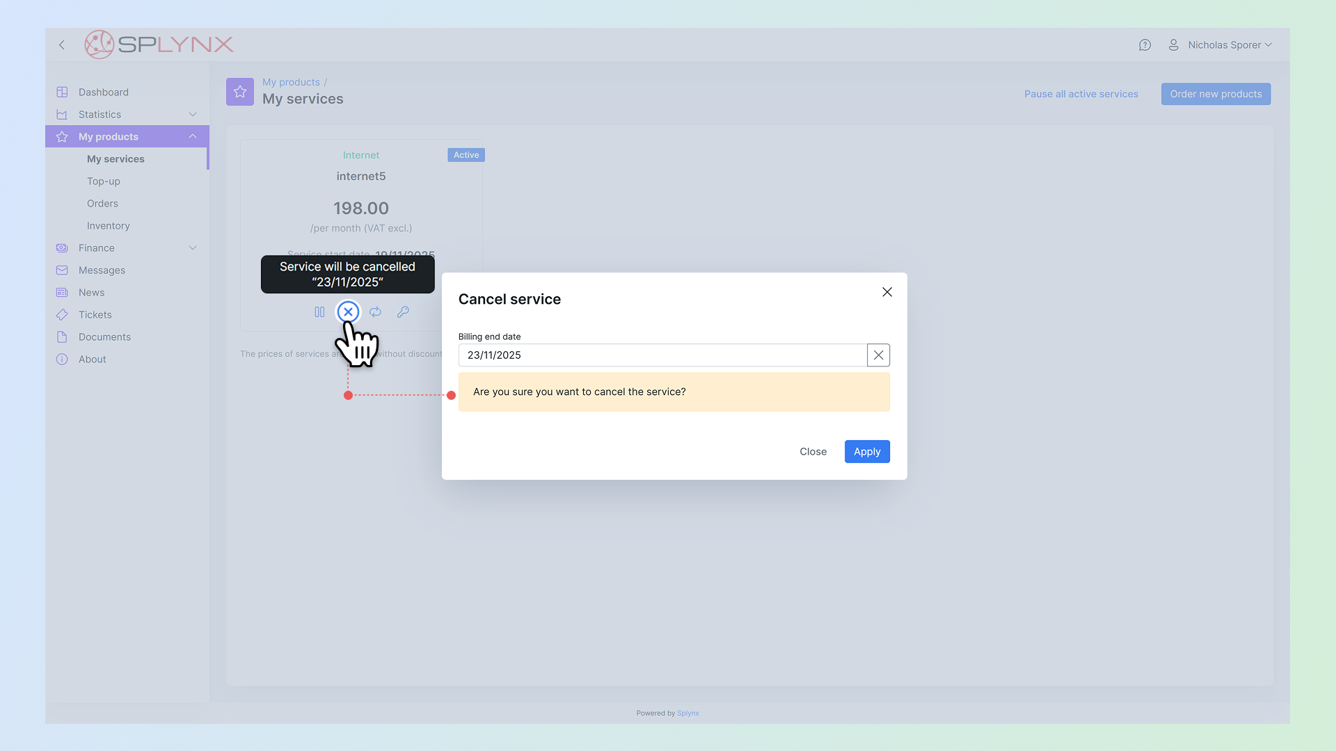Click the Billing end date input
The image size is (1336, 751).
pyautogui.click(x=661, y=355)
